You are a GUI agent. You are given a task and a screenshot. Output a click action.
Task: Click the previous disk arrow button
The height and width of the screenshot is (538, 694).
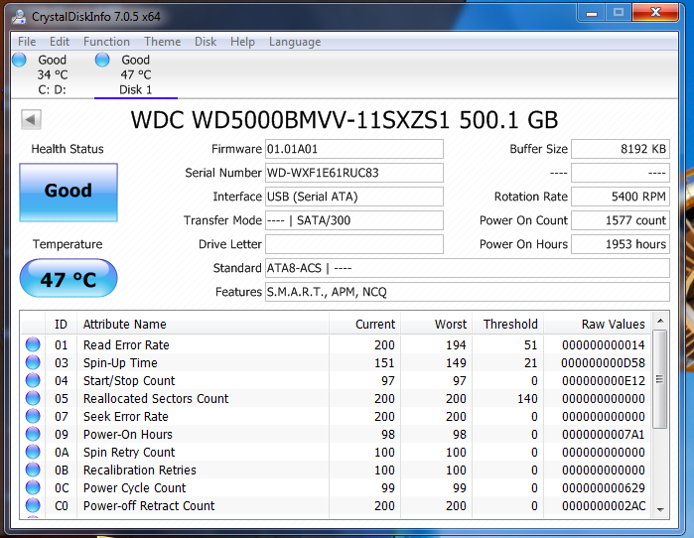coord(31,119)
